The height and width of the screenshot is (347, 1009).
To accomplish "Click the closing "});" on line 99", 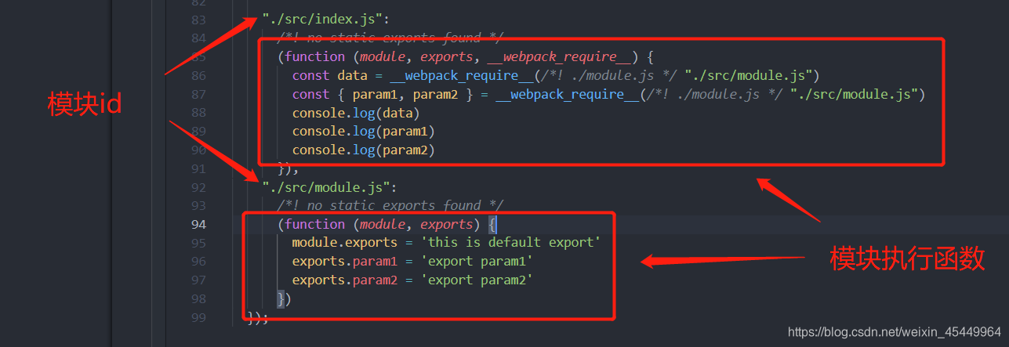I will (257, 317).
